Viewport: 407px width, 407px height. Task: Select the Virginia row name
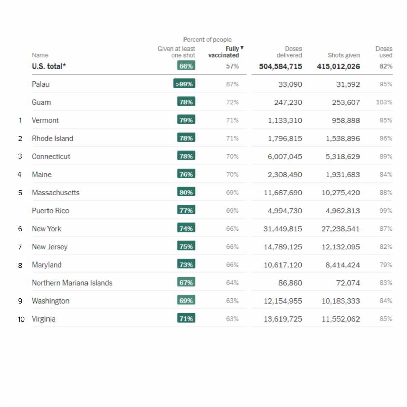pyautogui.click(x=43, y=319)
